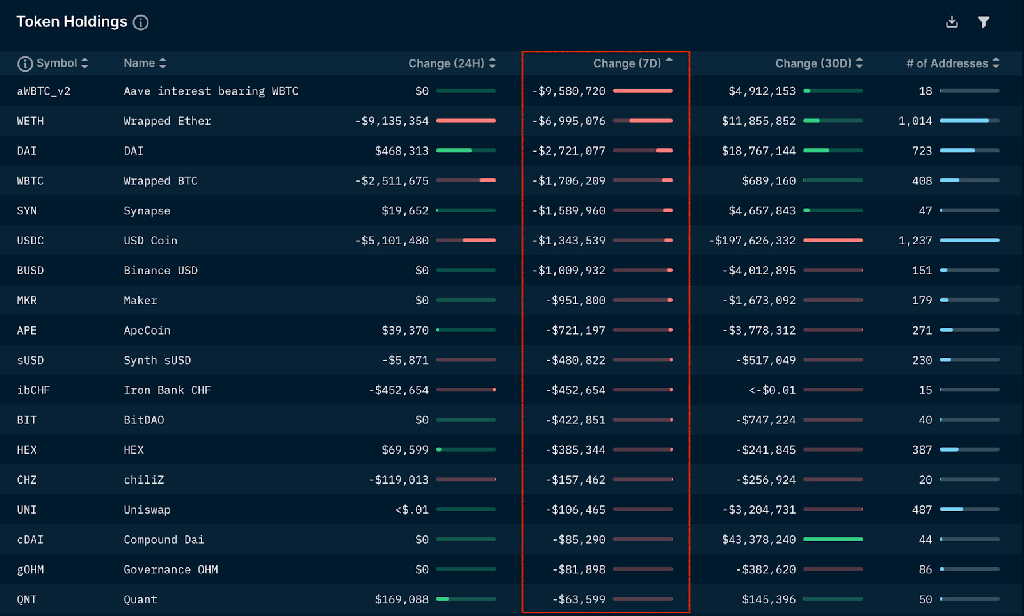
Task: Click the $18,767,144 30D change value
Action: (x=759, y=151)
